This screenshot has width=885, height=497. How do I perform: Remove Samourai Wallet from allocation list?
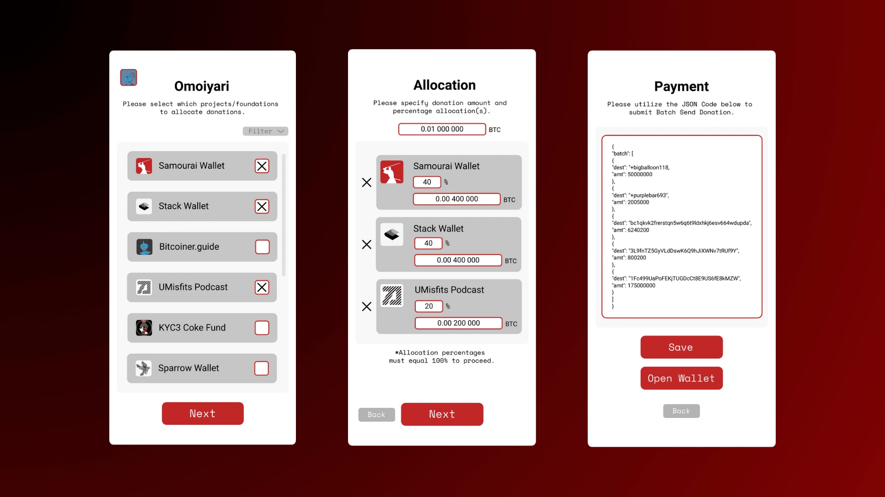[x=366, y=182]
